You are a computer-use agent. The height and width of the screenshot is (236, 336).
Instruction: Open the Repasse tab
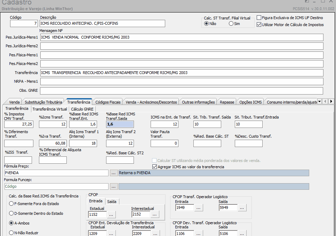pos(227,102)
